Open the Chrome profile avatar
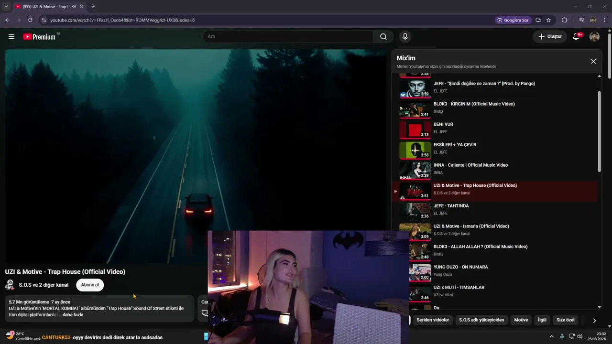612x344 pixels. pos(593,20)
